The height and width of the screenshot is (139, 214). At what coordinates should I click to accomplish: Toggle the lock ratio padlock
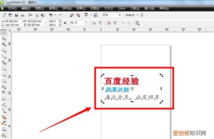click(65, 23)
